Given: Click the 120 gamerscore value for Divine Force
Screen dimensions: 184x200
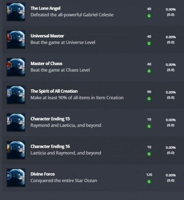Looking at the screenshot, I should click(x=149, y=175).
